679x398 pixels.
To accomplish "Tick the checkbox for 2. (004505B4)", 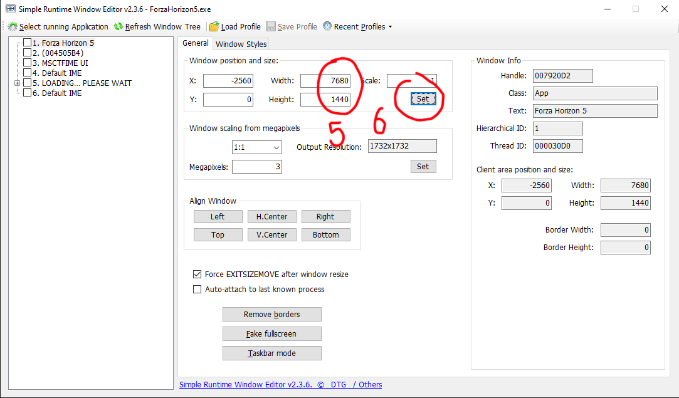I will (x=28, y=53).
